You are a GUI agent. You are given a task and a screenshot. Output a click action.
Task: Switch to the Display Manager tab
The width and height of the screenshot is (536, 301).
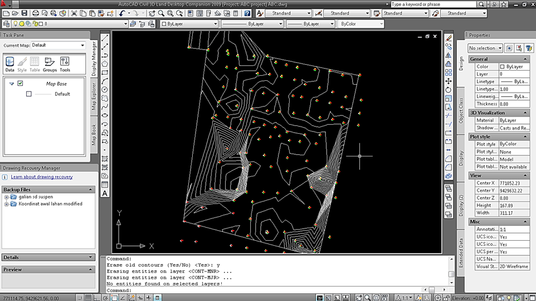(94, 59)
